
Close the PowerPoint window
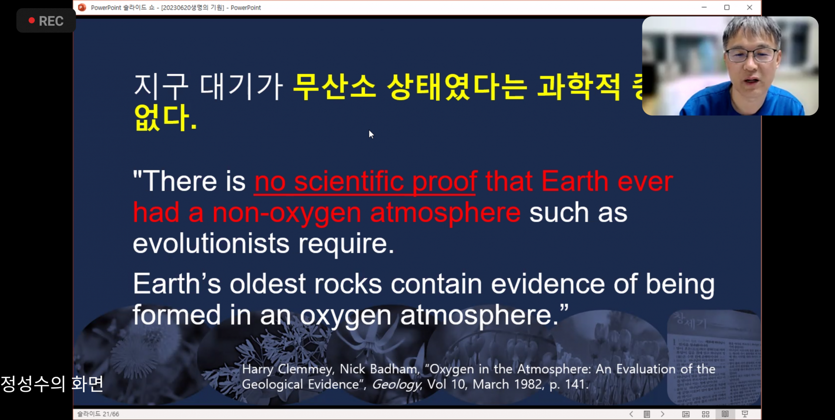(x=749, y=7)
